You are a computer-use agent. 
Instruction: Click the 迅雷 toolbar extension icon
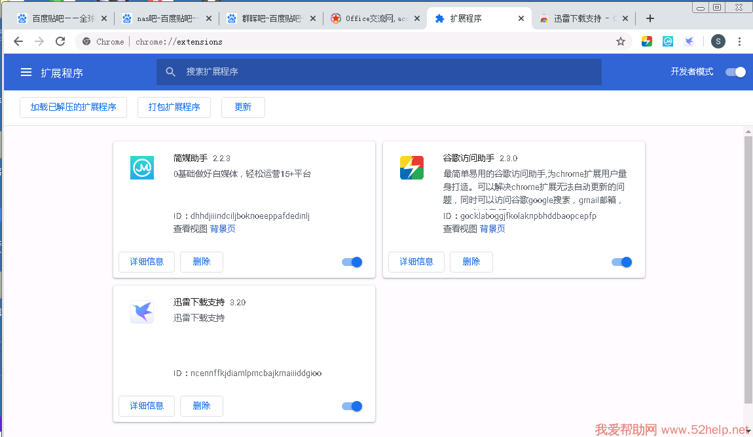pos(689,41)
